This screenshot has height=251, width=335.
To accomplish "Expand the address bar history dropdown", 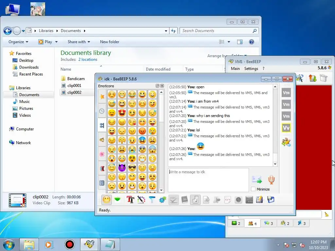I will point(166,31).
